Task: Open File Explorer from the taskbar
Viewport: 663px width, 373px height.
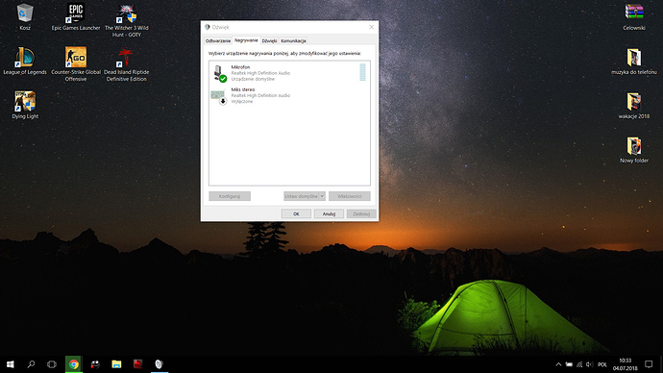Action: 116,364
